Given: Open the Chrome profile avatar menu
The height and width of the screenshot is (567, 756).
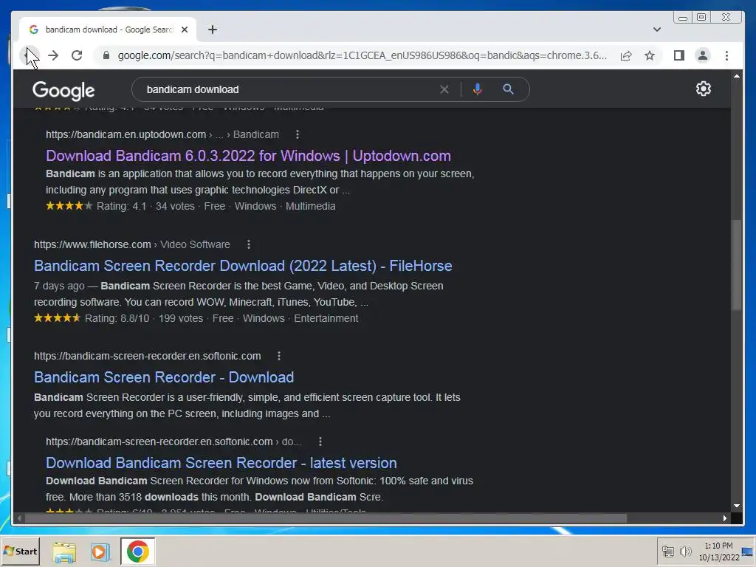Looking at the screenshot, I should 703,55.
